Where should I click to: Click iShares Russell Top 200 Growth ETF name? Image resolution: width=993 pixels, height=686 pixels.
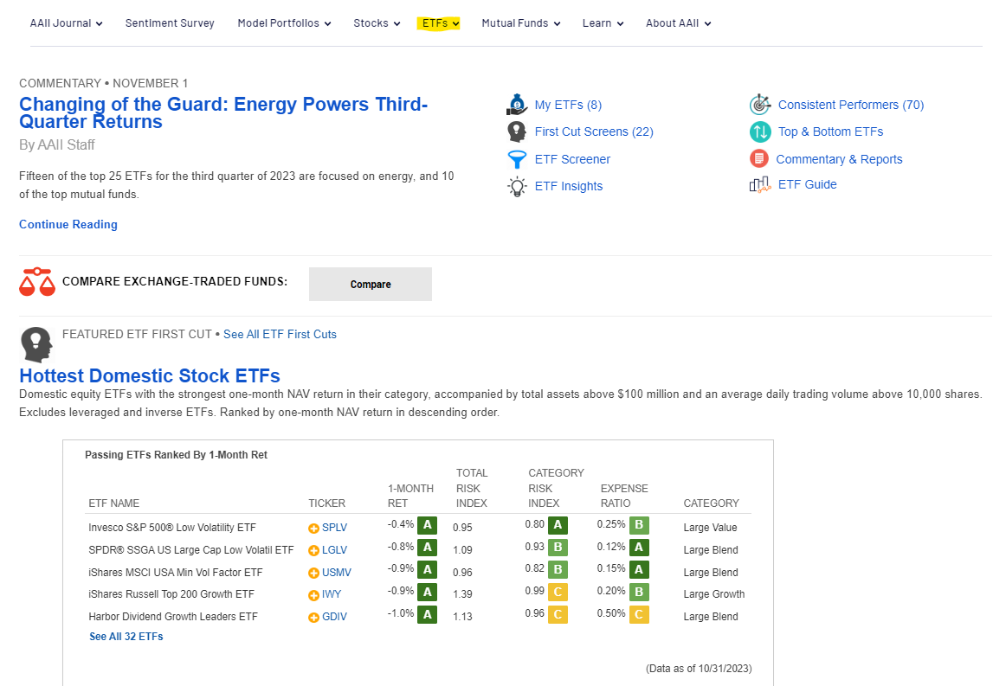(171, 594)
